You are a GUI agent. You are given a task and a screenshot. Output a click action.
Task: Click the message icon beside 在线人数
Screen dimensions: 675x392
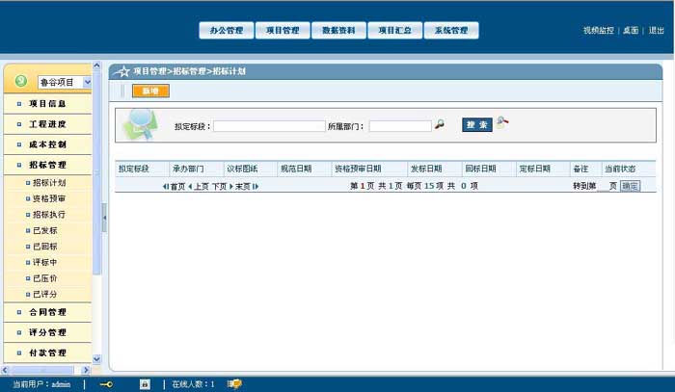pos(234,384)
